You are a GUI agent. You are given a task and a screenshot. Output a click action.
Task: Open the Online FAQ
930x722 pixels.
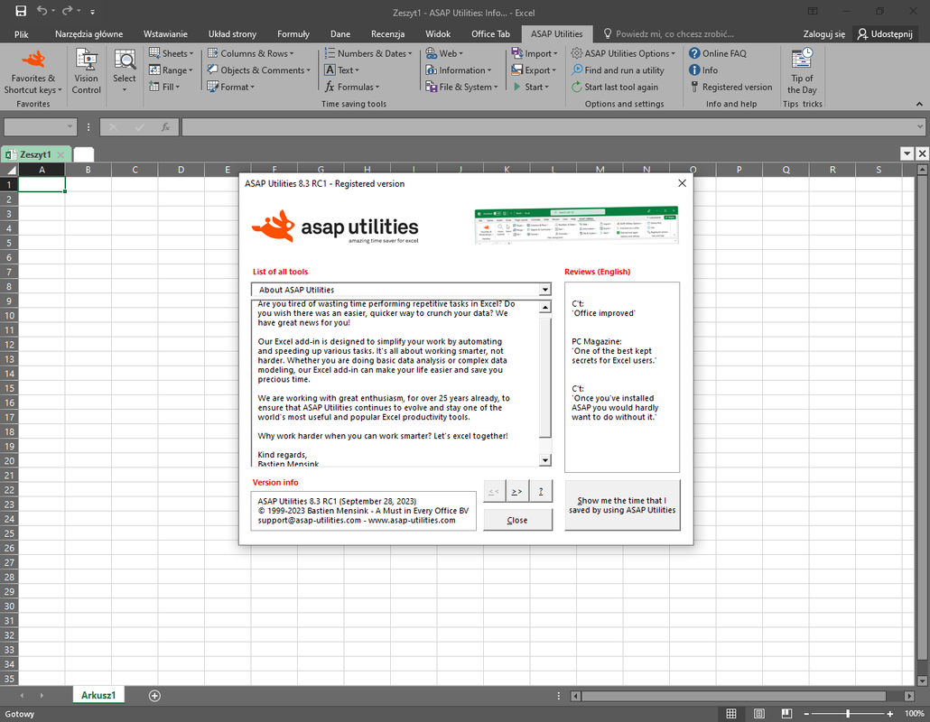[x=718, y=53]
